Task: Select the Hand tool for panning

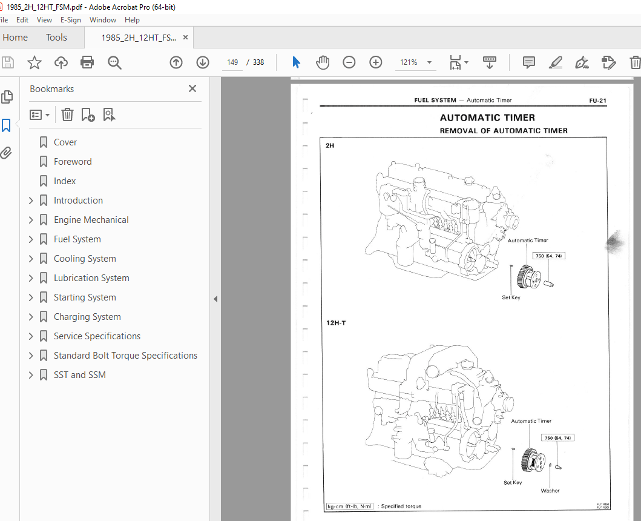Action: point(323,62)
